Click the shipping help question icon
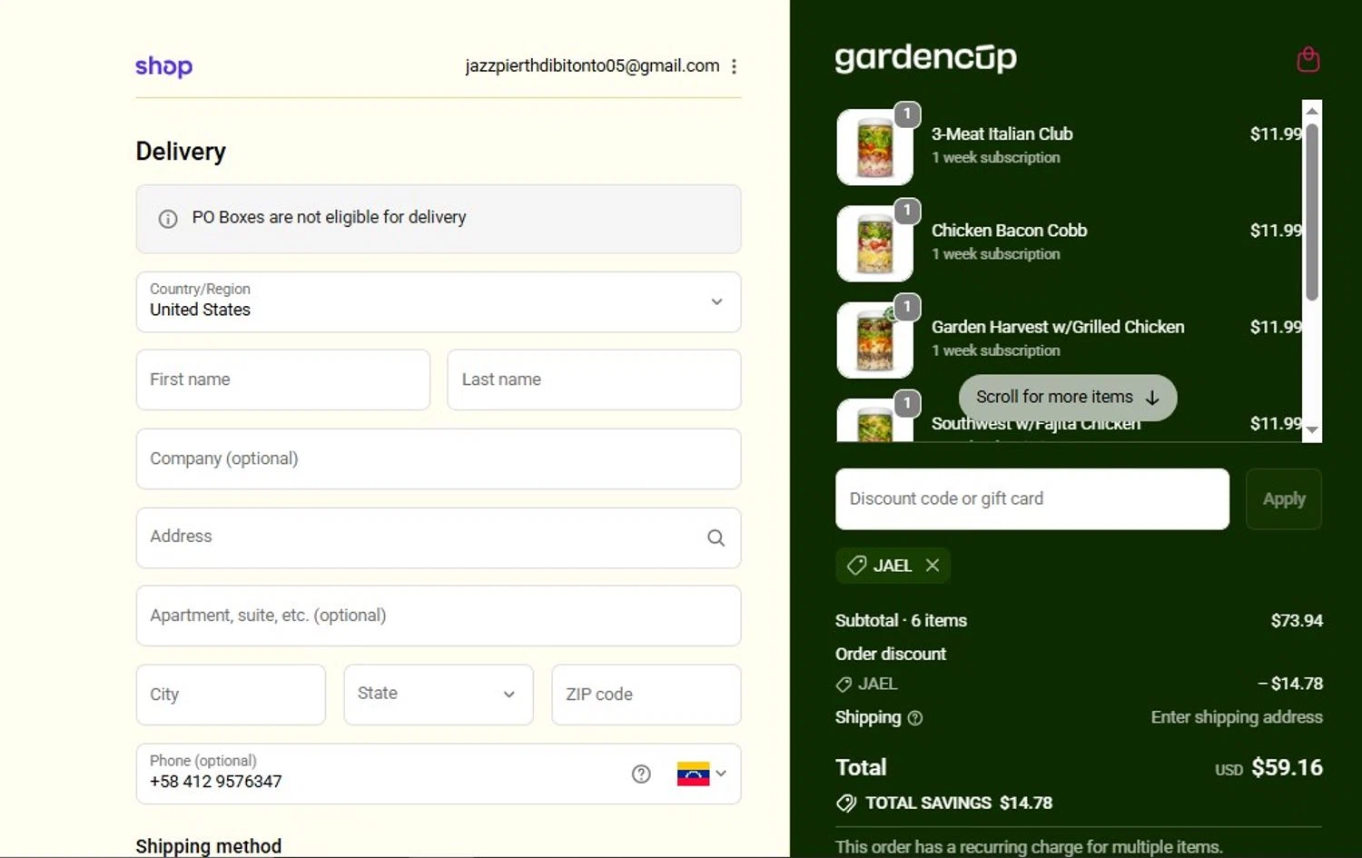The width and height of the screenshot is (1362, 858). point(915,718)
